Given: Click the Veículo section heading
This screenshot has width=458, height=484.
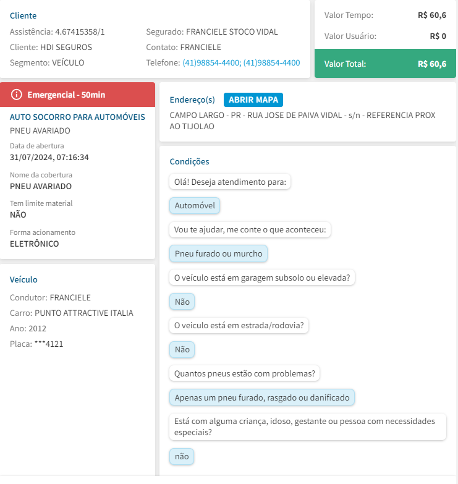Looking at the screenshot, I should (23, 279).
